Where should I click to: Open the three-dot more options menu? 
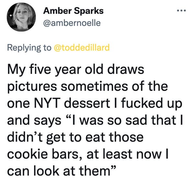click(181, 11)
